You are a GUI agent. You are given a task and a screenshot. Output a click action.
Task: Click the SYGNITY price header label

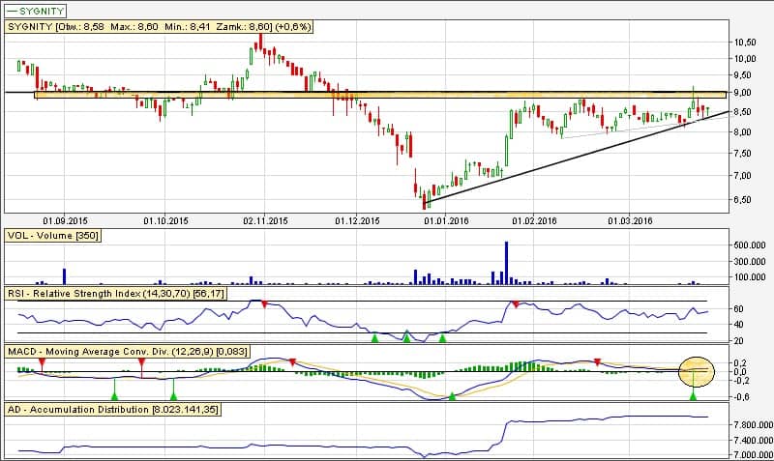(x=157, y=28)
